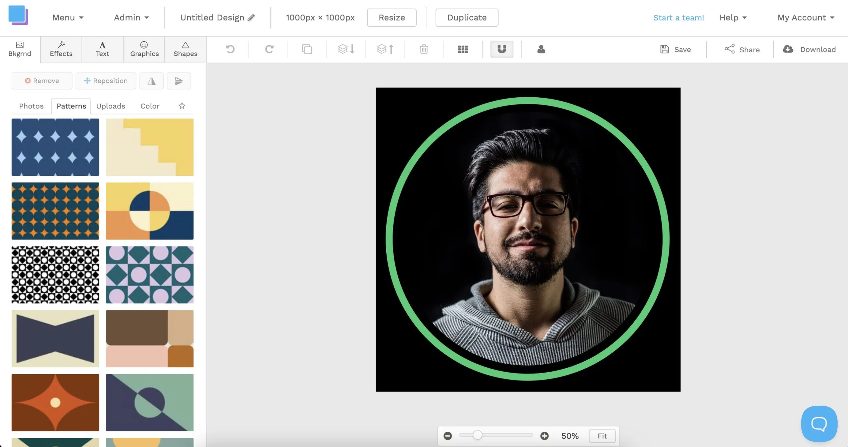Click the Resize button
Viewport: 848px width, 447px height.
[392, 18]
